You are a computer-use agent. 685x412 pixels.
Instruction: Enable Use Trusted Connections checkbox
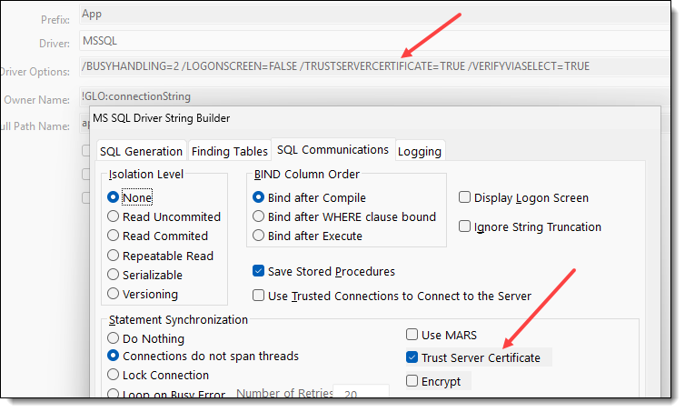click(259, 296)
